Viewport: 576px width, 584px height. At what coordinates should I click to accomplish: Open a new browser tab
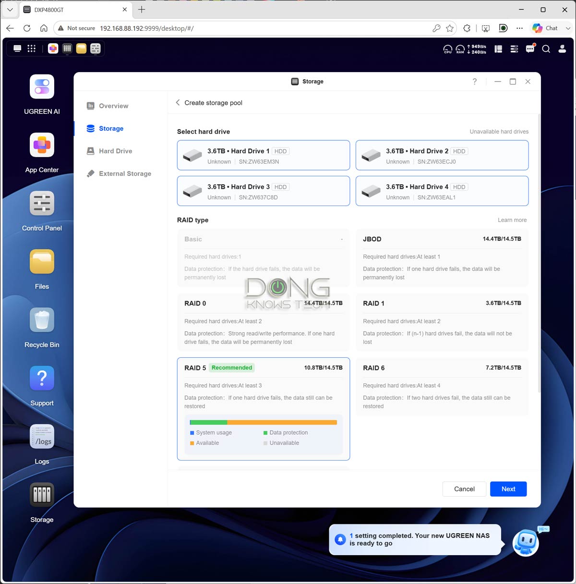pos(142,10)
